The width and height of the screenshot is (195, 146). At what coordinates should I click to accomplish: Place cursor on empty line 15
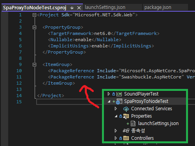[69, 102]
